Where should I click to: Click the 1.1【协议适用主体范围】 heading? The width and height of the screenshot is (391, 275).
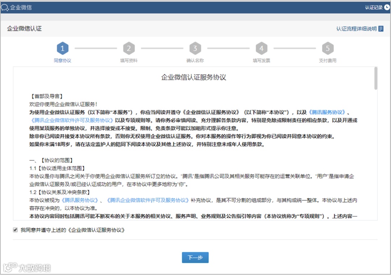58,168
